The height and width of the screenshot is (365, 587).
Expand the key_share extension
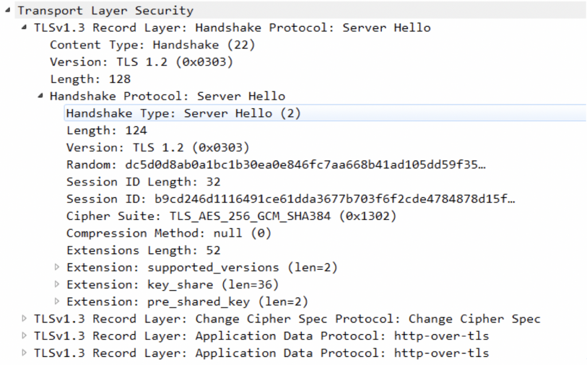point(56,284)
